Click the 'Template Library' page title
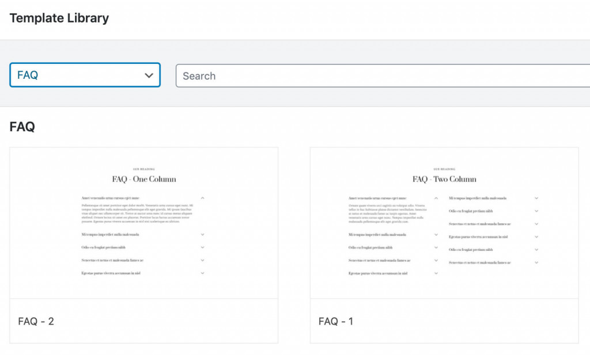Screen dimensions: 590x355 [59, 18]
